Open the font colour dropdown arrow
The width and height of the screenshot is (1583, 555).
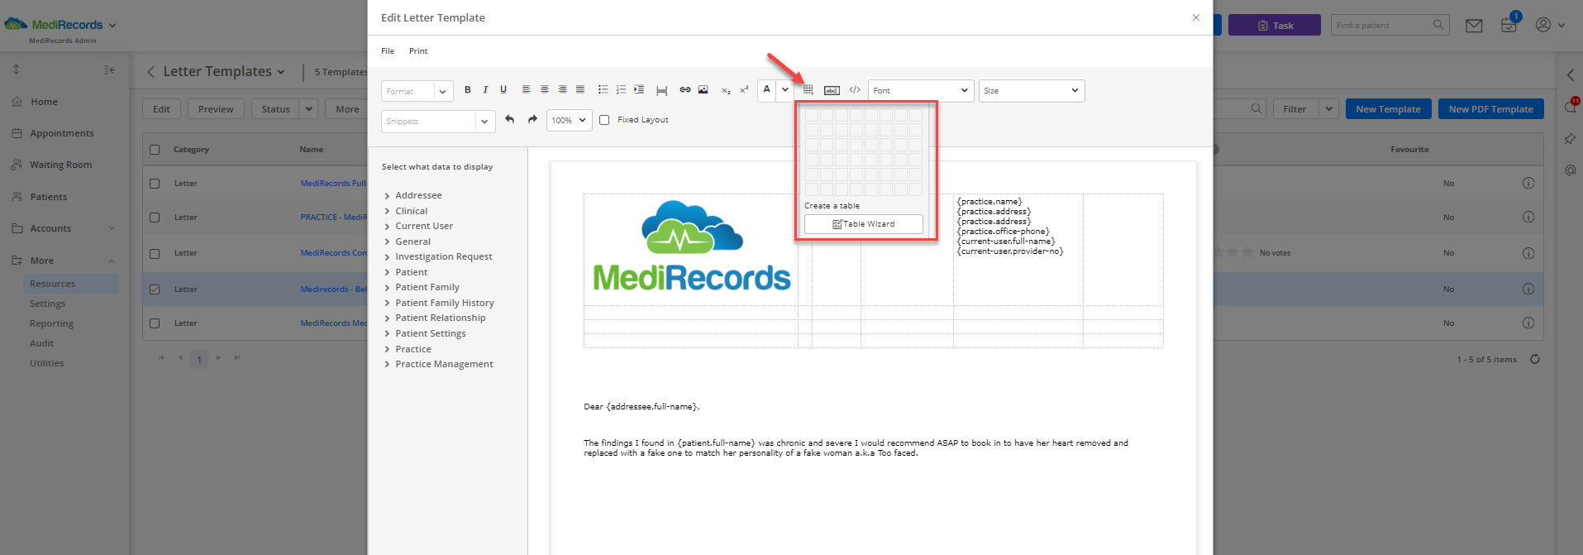(x=785, y=90)
